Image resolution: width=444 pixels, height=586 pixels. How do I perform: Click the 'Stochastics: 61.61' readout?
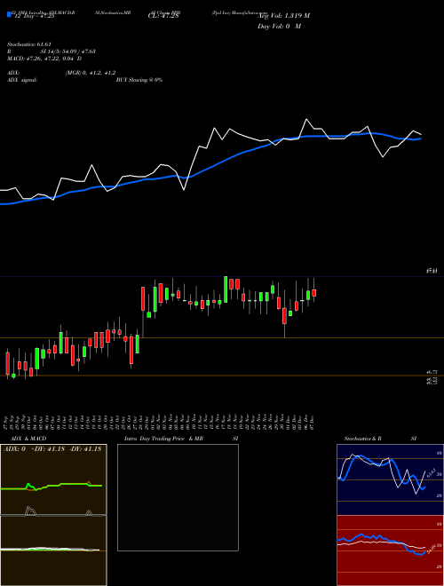click(x=28, y=44)
